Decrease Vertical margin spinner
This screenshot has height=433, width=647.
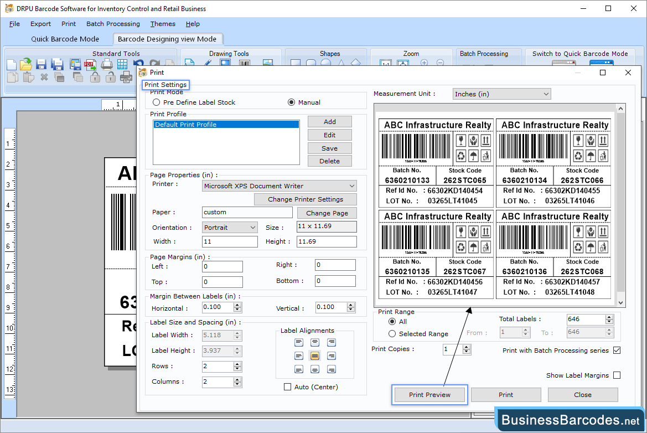(x=351, y=310)
